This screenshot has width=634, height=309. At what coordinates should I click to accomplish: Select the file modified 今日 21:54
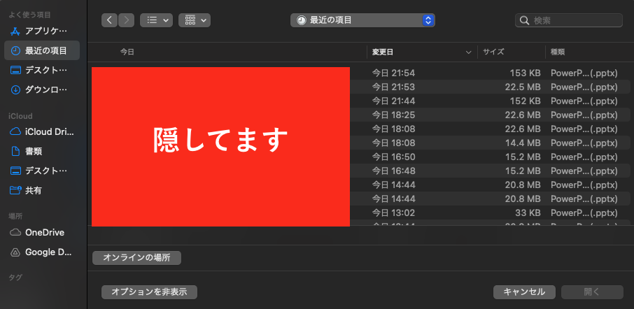pyautogui.click(x=360, y=73)
